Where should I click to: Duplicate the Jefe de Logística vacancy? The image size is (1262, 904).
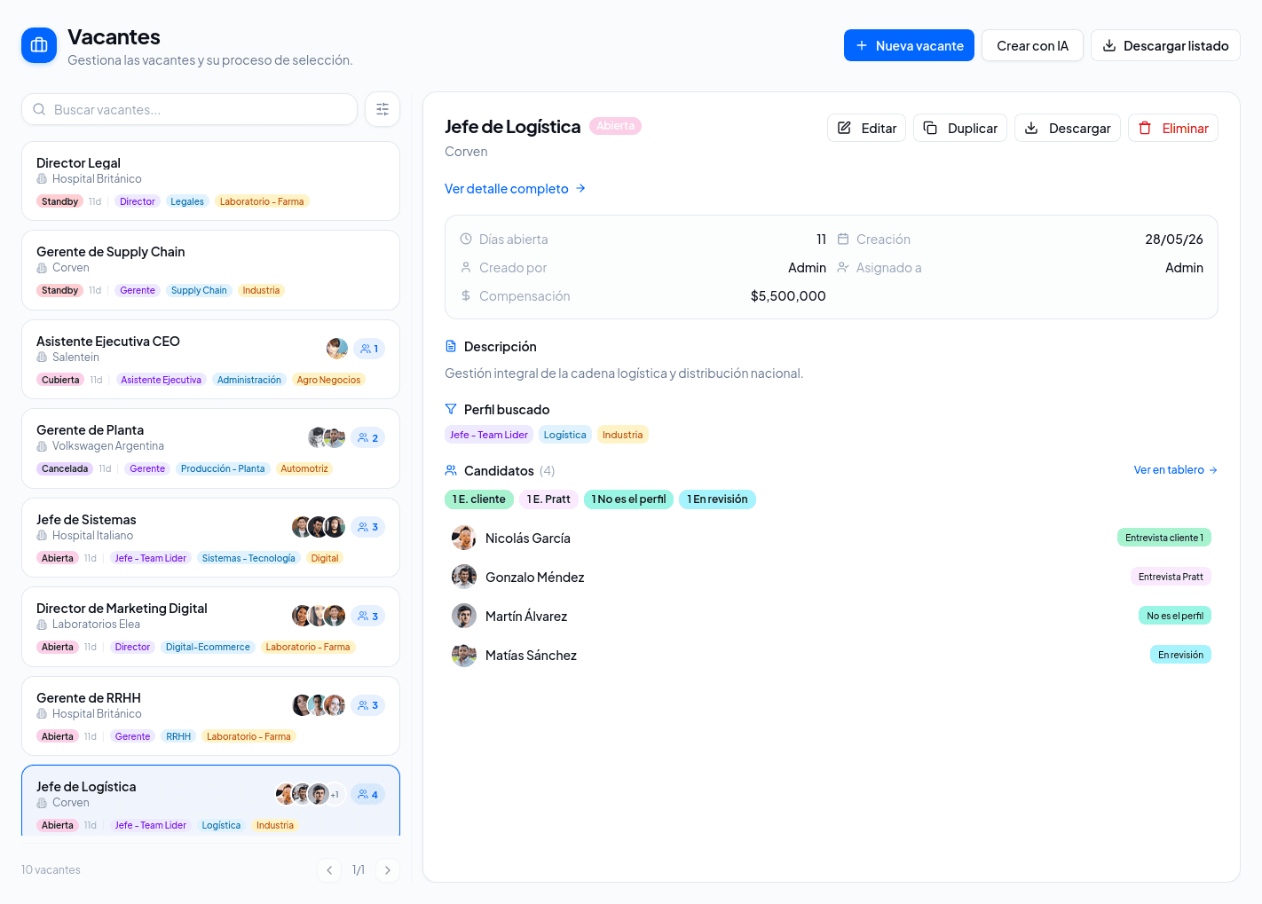point(960,128)
